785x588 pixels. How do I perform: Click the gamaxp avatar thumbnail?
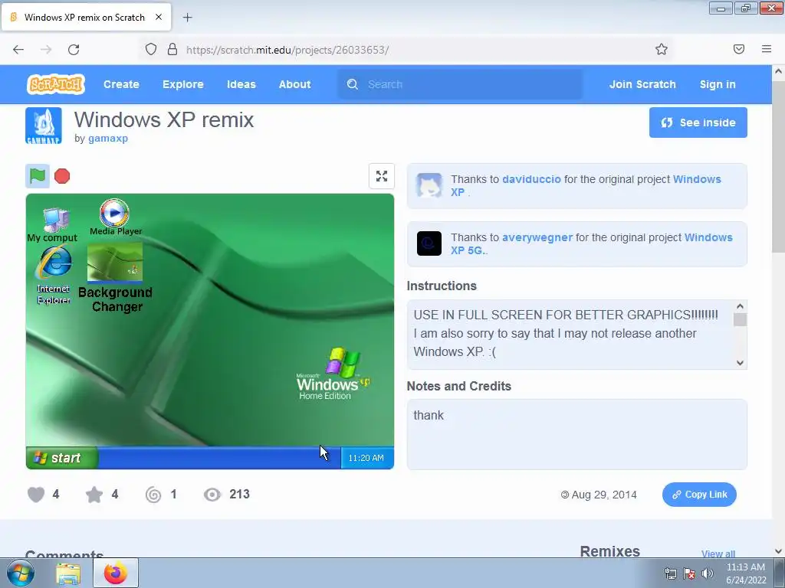coord(44,126)
